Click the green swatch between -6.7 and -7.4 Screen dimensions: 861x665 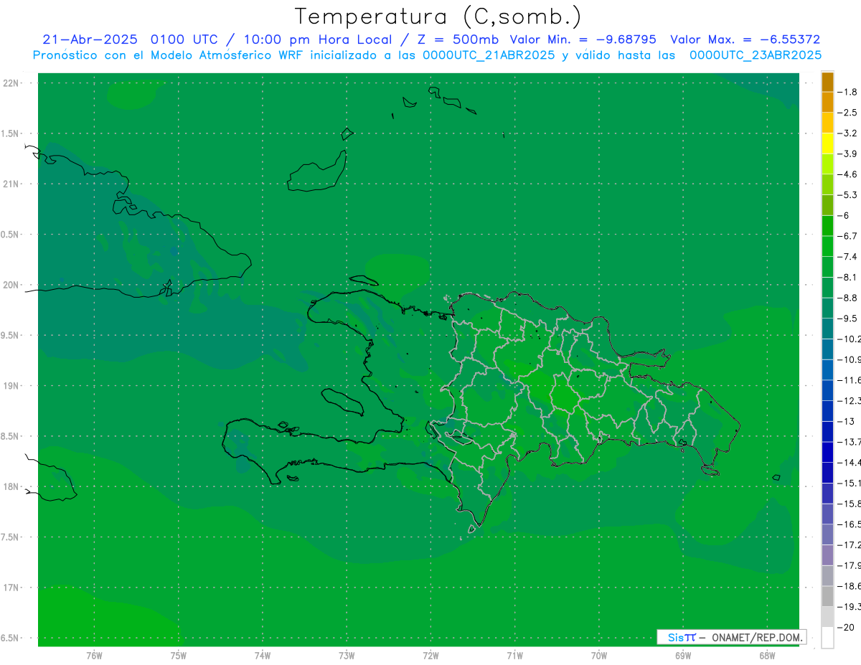point(827,246)
